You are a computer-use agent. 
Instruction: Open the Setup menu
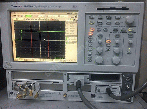22,13
